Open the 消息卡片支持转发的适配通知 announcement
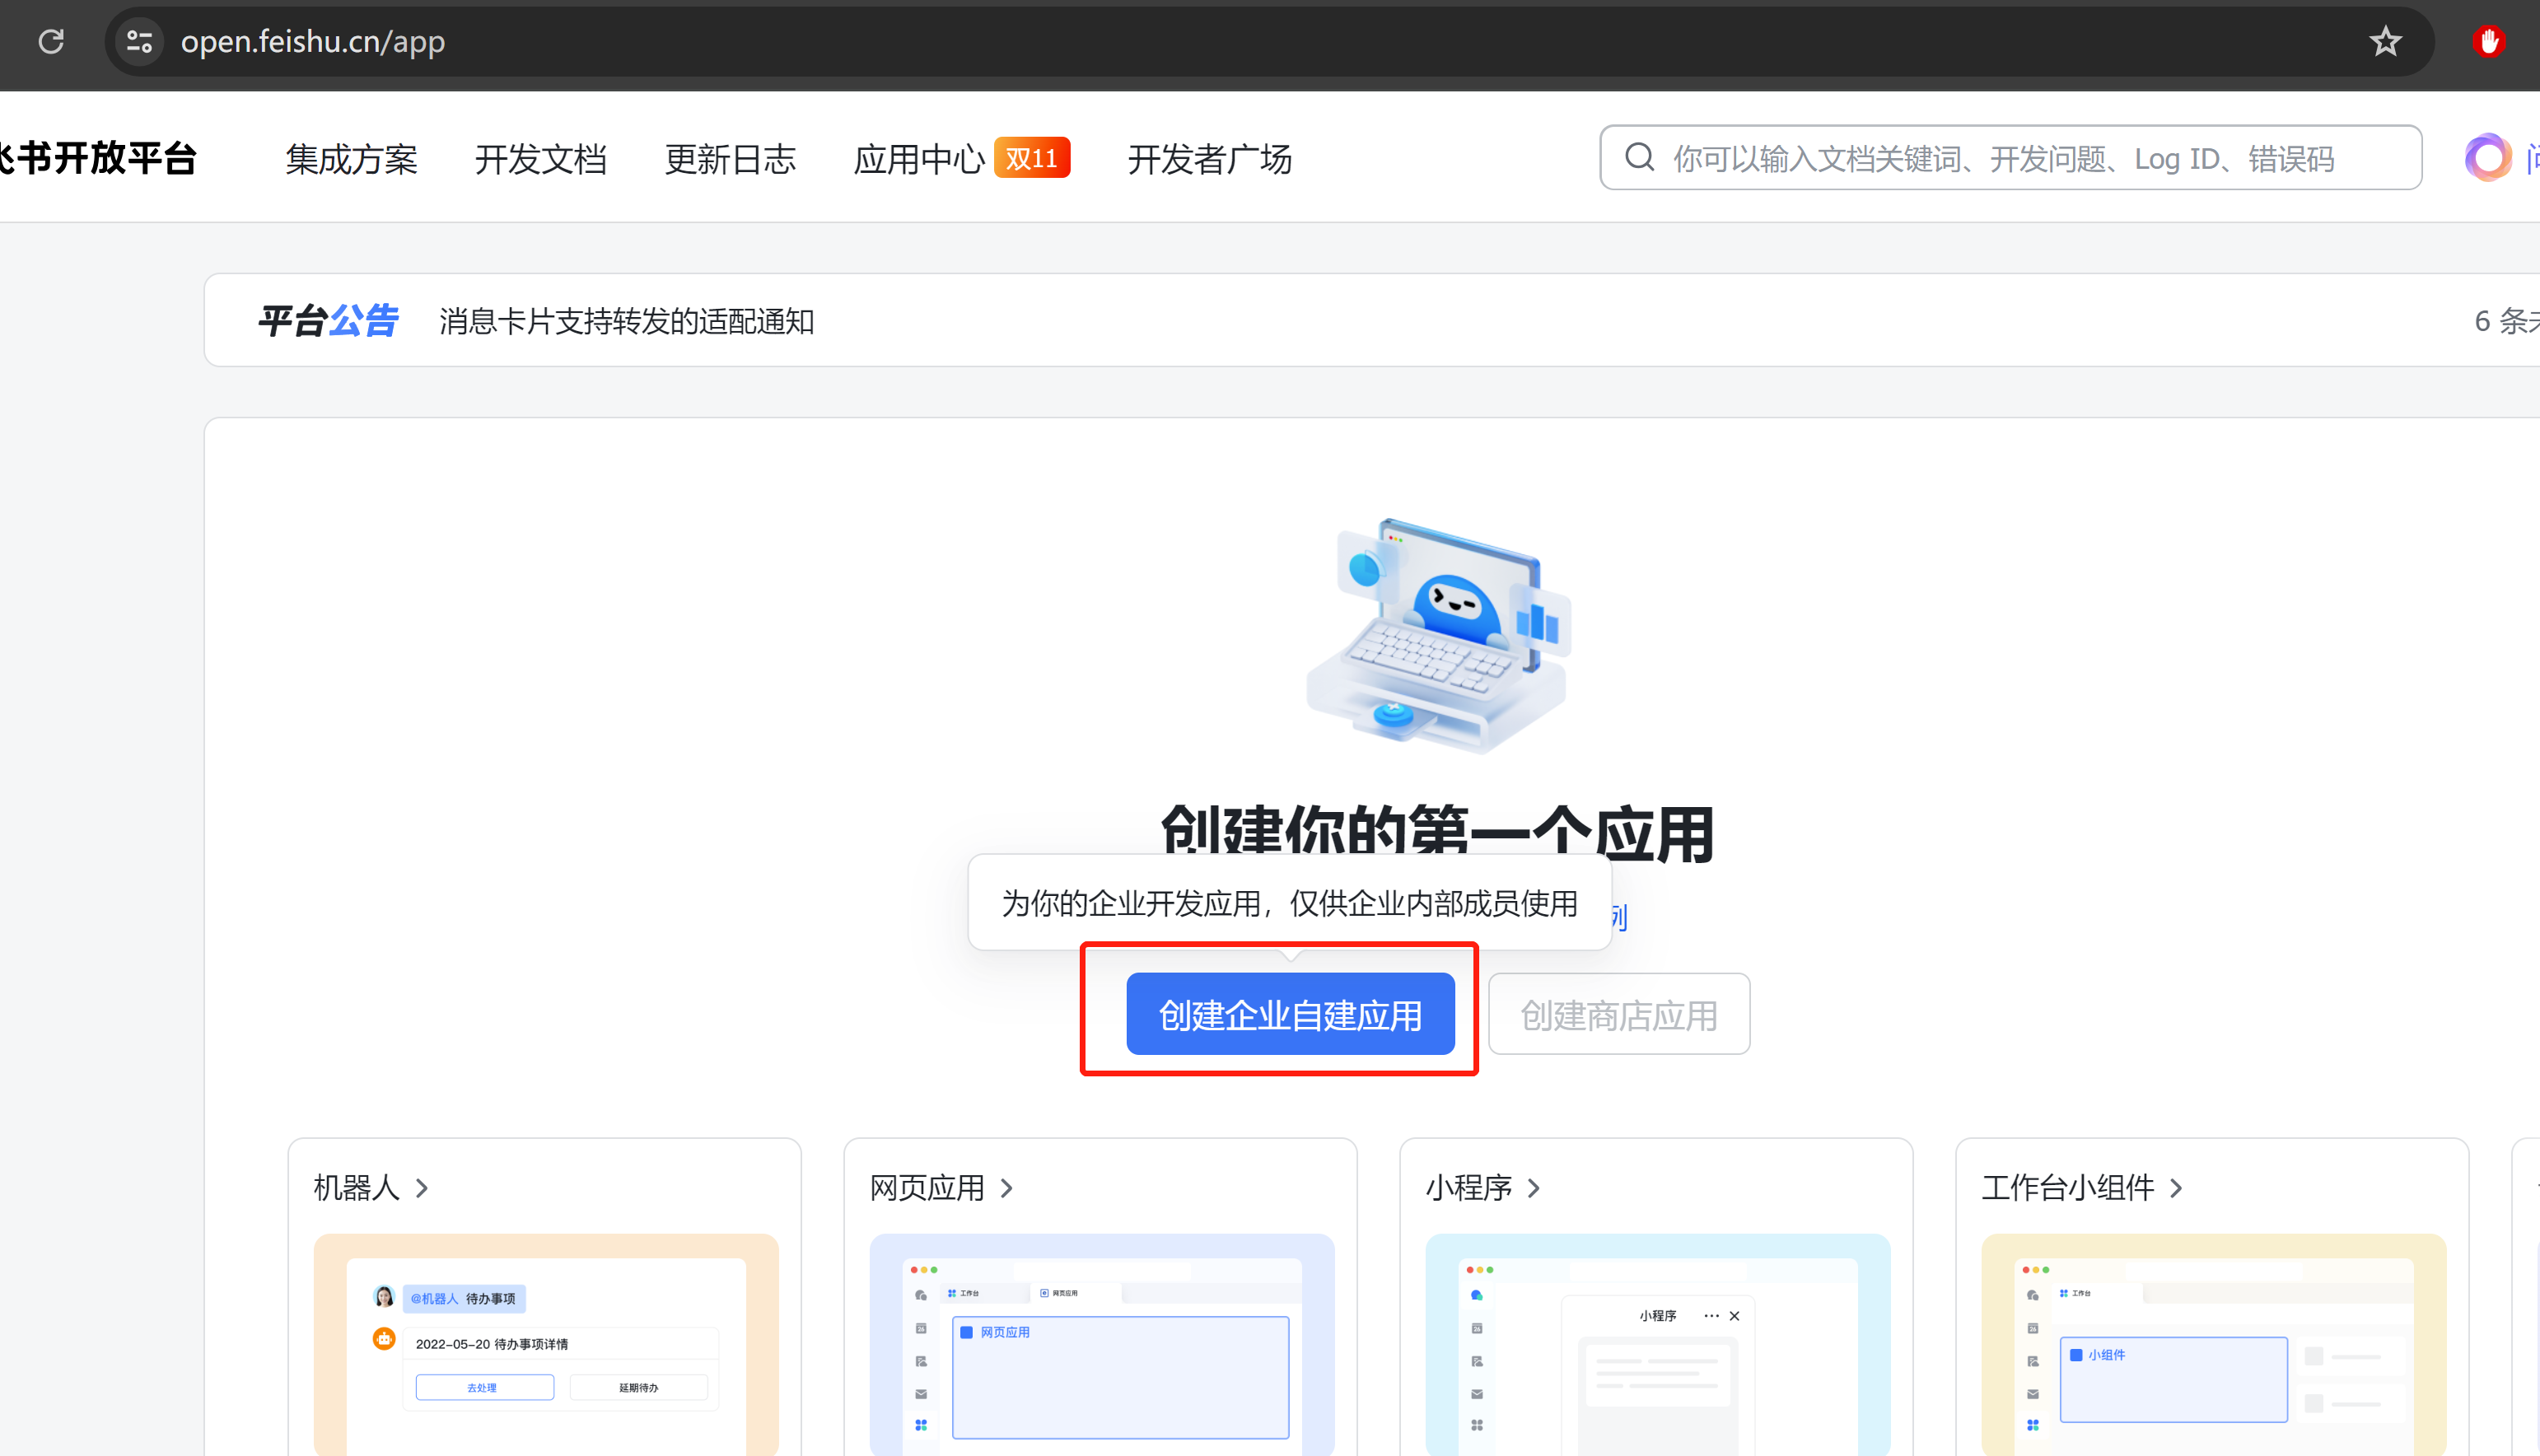This screenshot has height=1456, width=2540. point(626,321)
